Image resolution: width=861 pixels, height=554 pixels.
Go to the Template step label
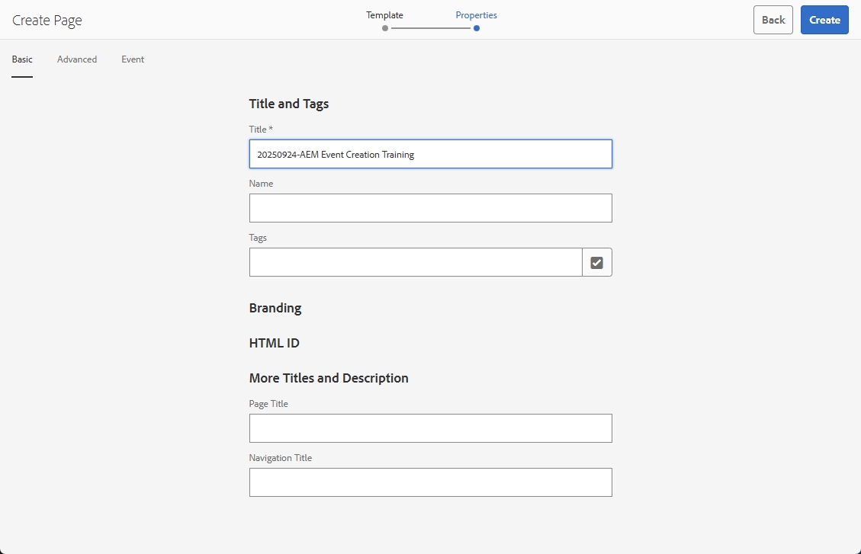pos(384,15)
